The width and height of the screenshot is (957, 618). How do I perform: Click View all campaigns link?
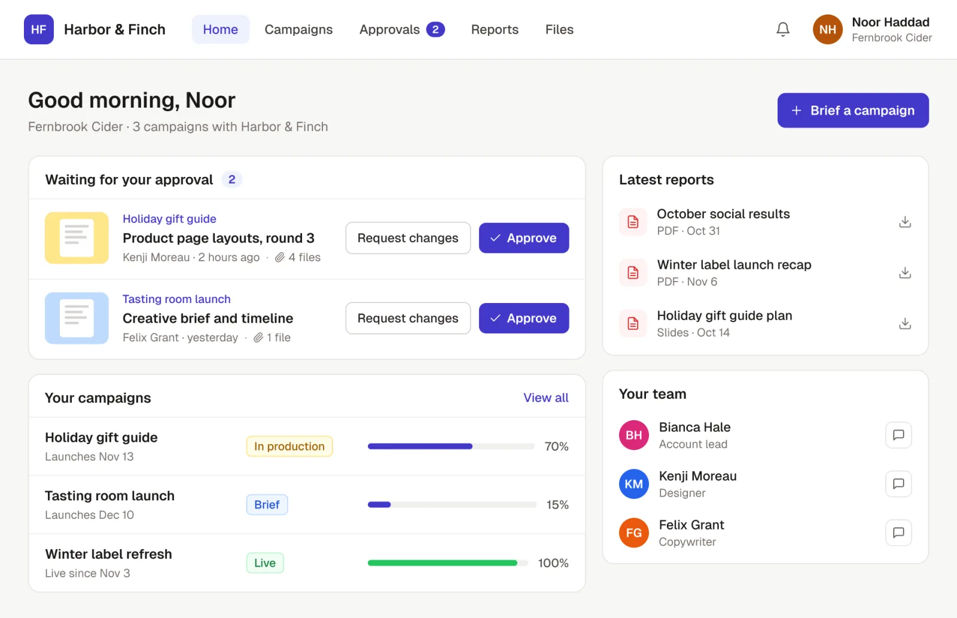point(545,397)
